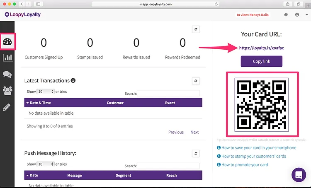Go back in Safari

tap(22, 4)
